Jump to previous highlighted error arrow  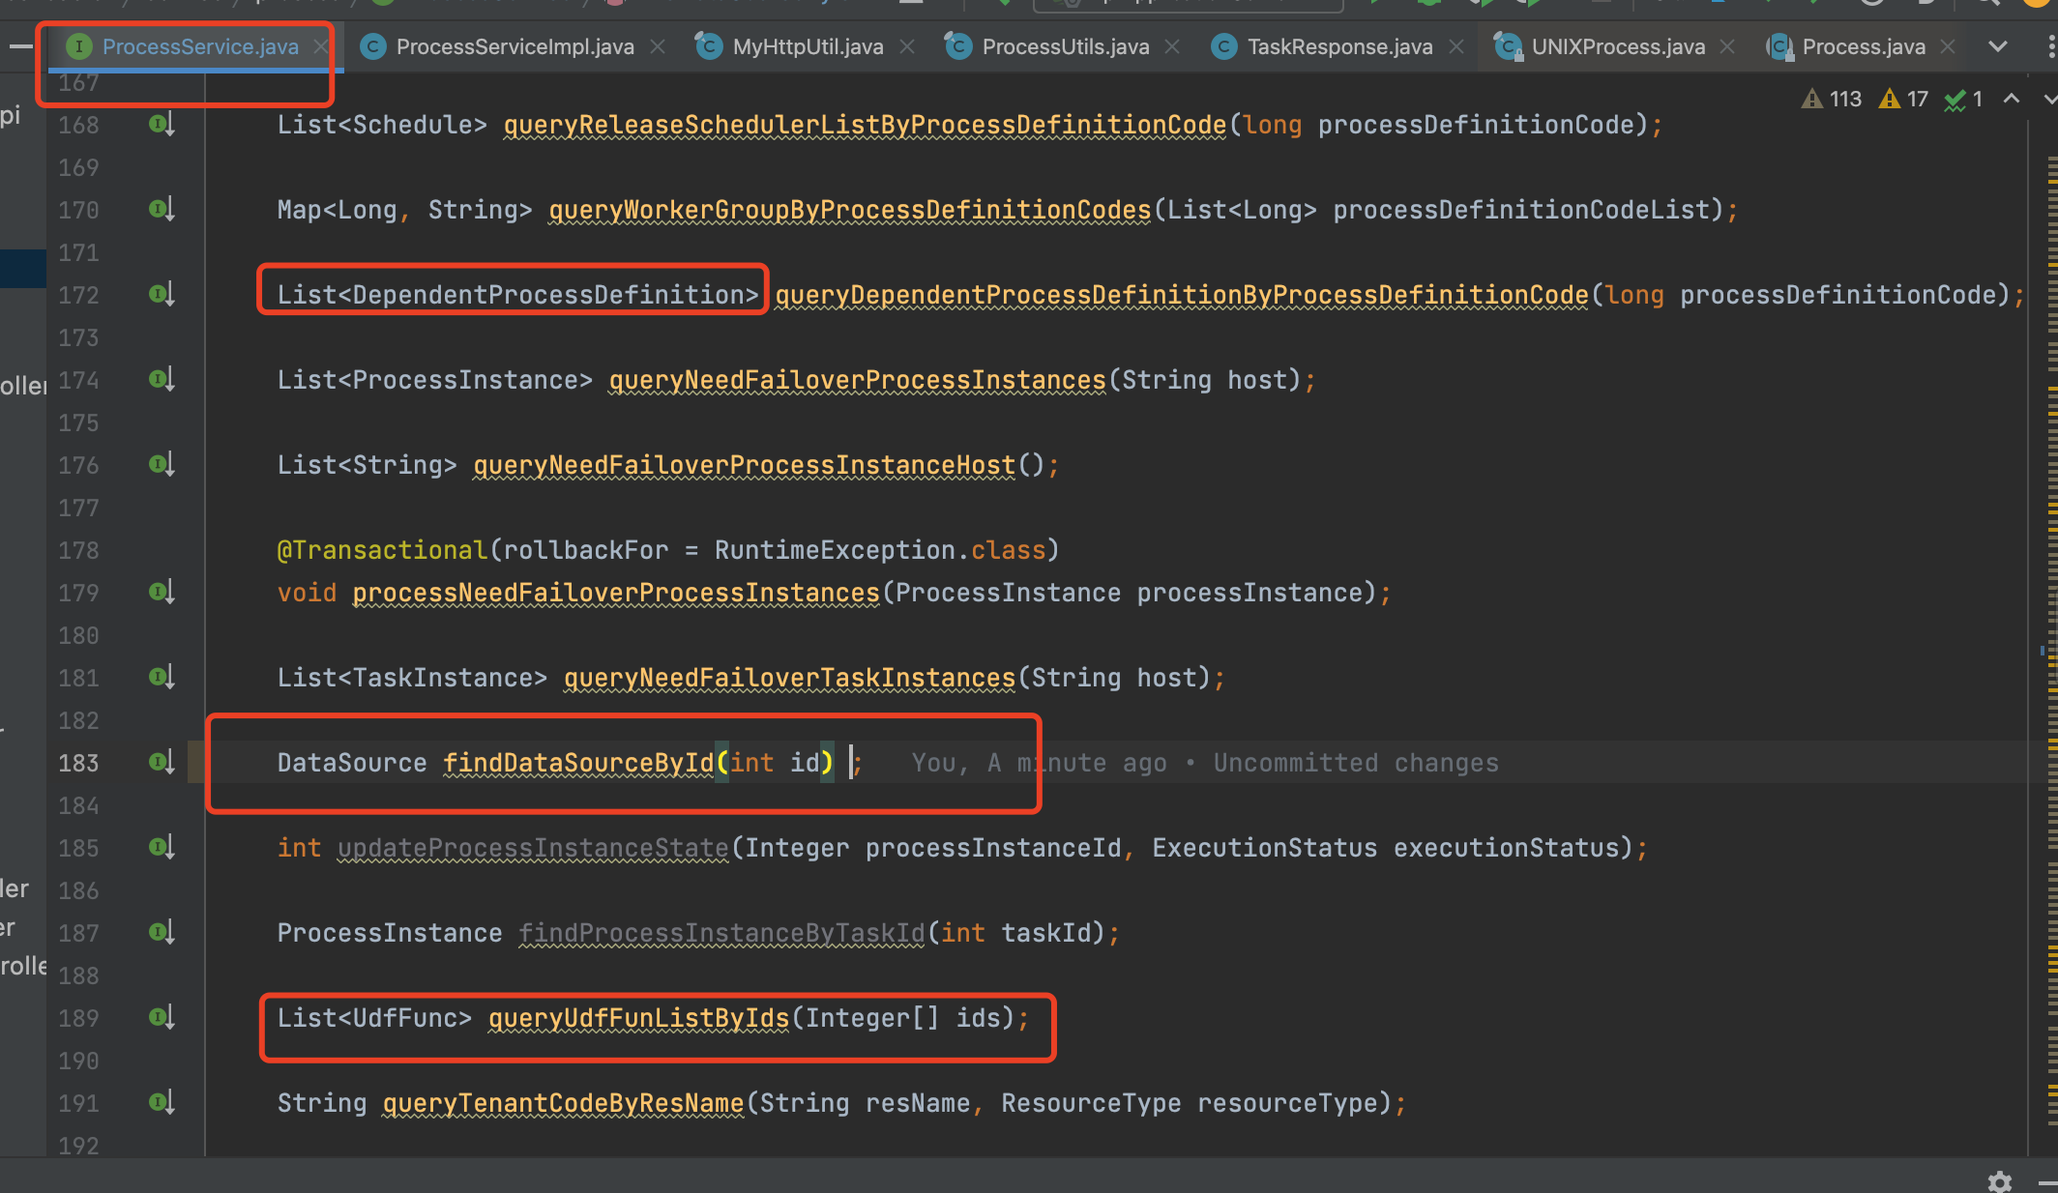point(2012,99)
